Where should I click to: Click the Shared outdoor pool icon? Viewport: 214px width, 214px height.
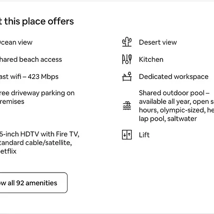click(x=127, y=106)
